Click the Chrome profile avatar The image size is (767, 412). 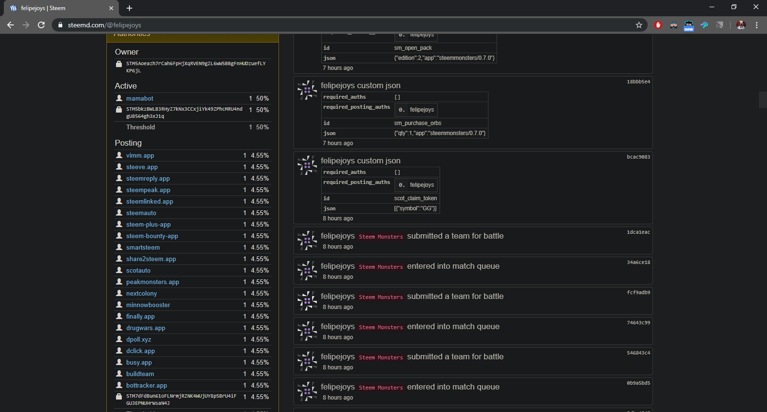coord(741,25)
